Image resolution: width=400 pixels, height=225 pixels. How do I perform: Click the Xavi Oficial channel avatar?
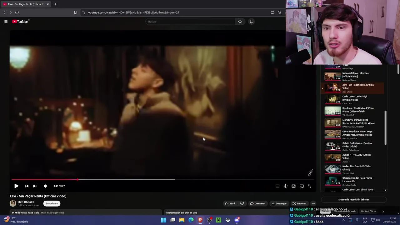[x=13, y=203]
